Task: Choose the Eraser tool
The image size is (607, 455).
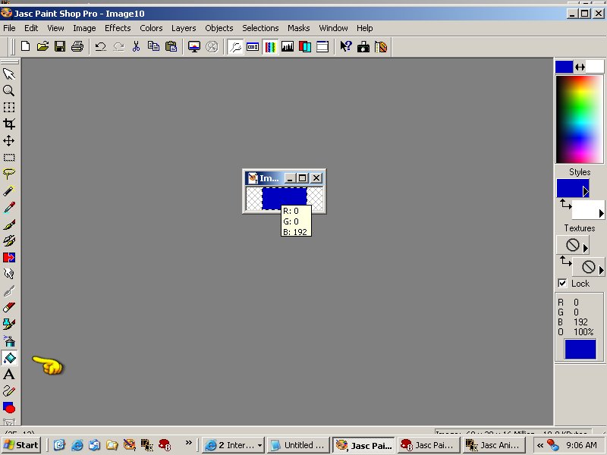Action: pyautogui.click(x=9, y=307)
